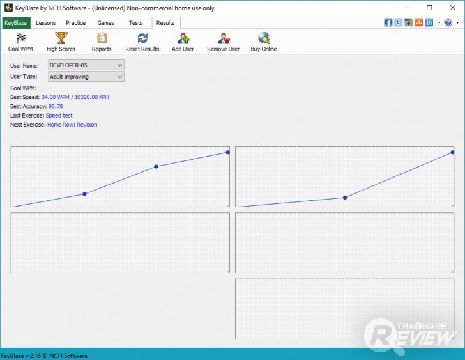Image resolution: width=465 pixels, height=360 pixels.
Task: Open the User Type dropdown Adult Improving
Action: click(86, 77)
